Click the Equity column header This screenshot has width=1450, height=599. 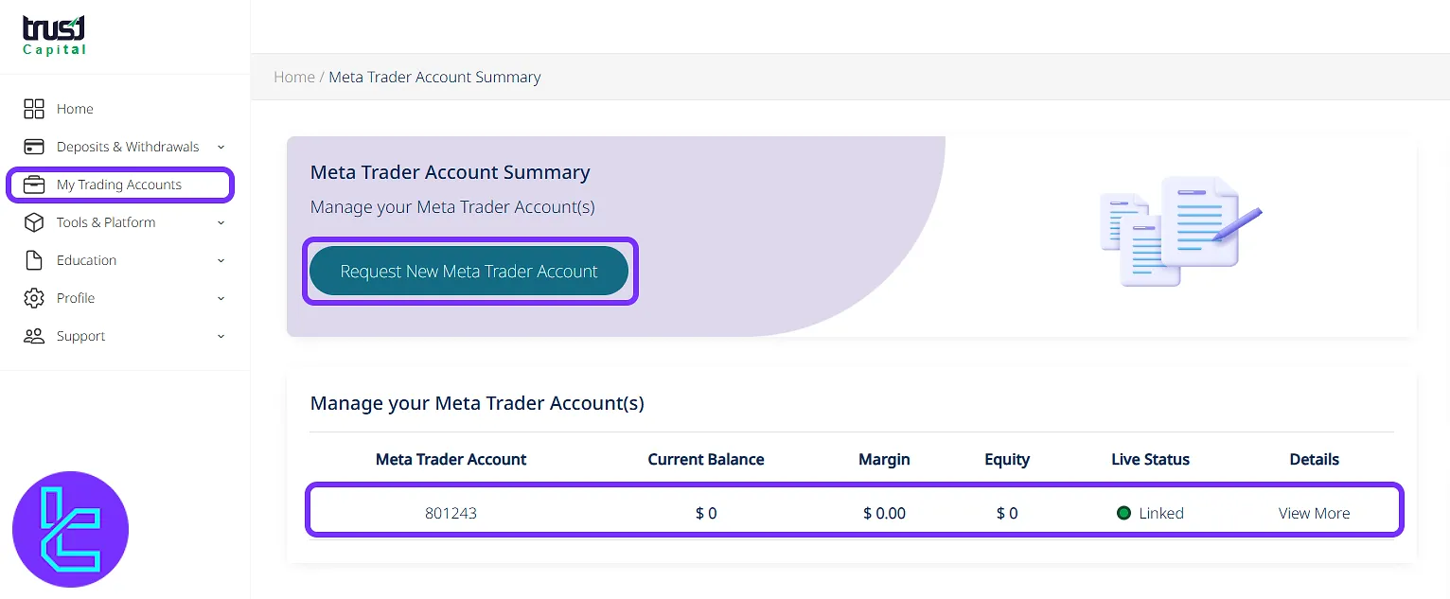coord(1007,459)
